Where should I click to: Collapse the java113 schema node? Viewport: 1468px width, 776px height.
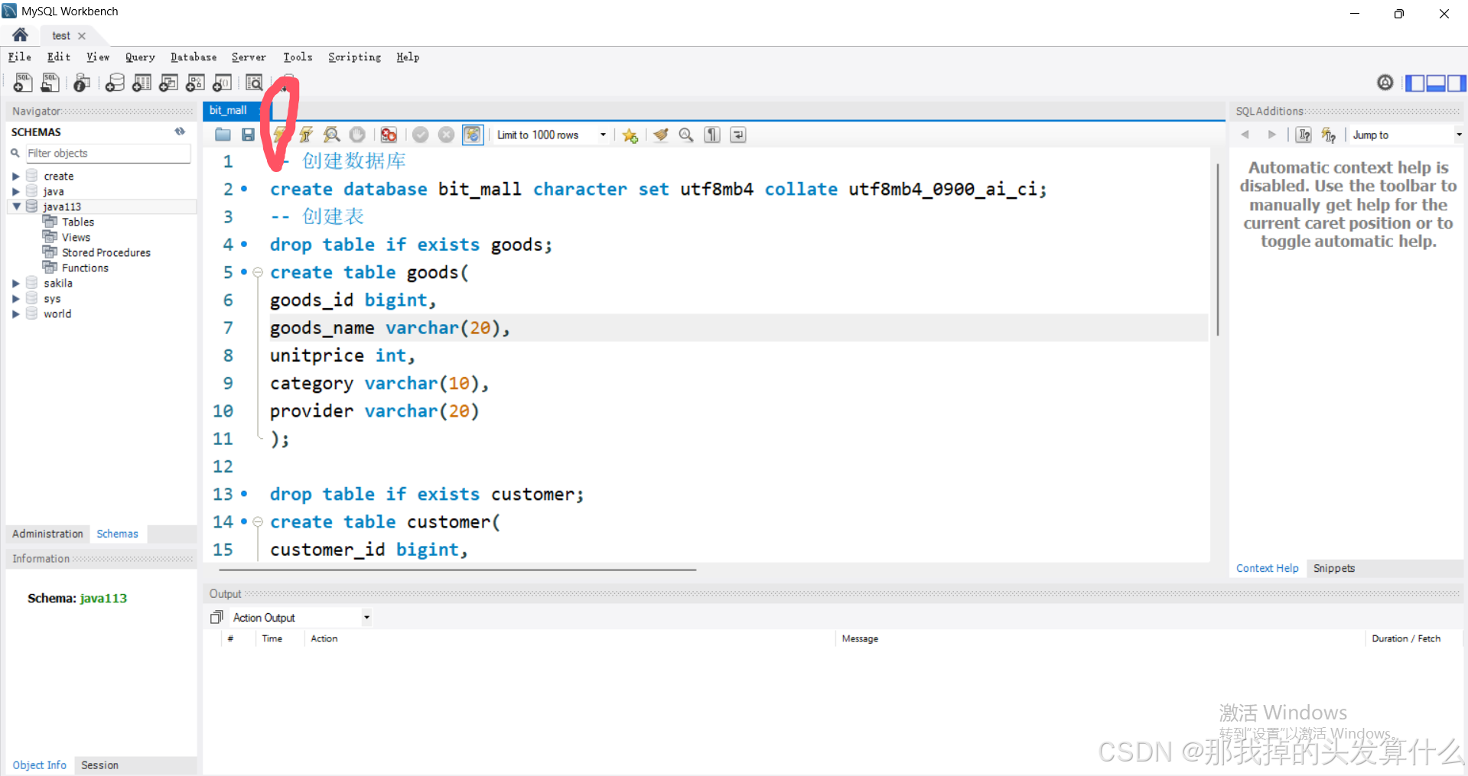(x=16, y=206)
